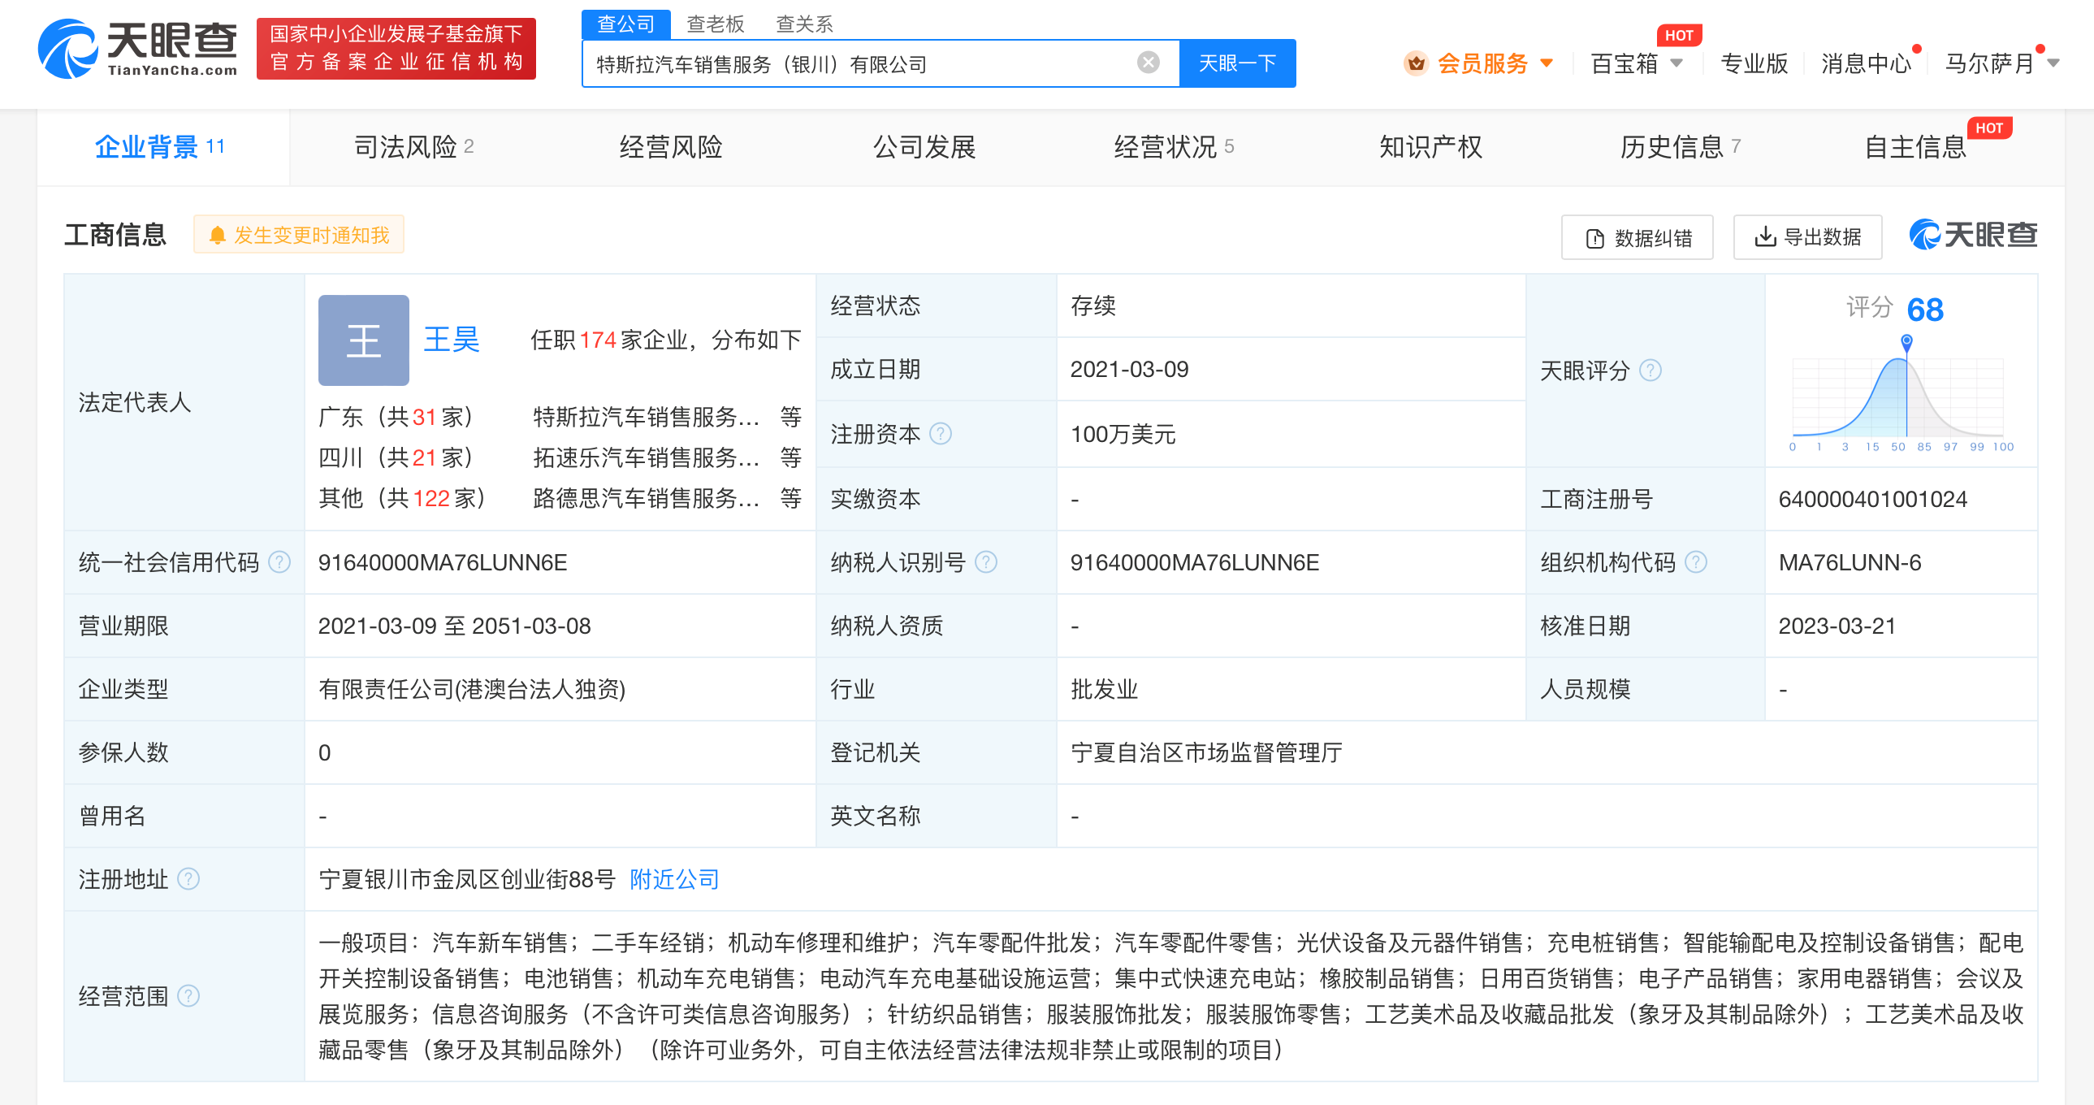Switch to 查关系 search tab
Image resolution: width=2094 pixels, height=1105 pixels.
[805, 24]
